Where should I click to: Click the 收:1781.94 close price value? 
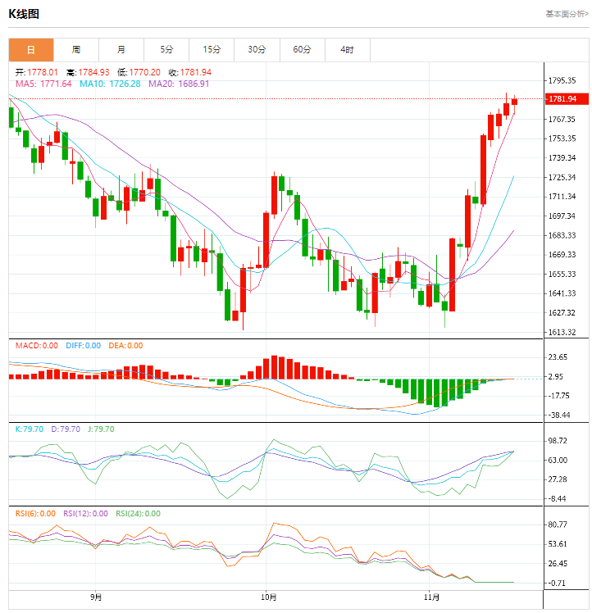(190, 72)
